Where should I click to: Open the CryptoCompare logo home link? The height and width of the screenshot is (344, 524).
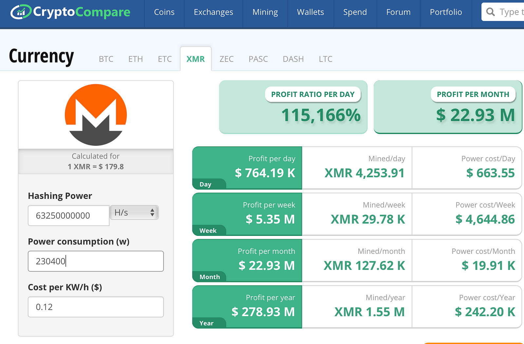pos(70,12)
